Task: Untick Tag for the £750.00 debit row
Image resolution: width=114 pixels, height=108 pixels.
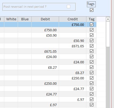Action: pyautogui.click(x=91, y=30)
